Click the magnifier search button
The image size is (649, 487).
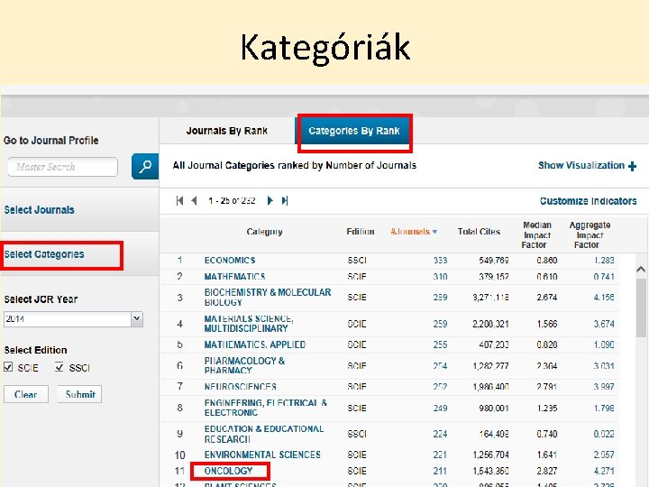click(x=145, y=167)
